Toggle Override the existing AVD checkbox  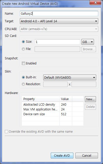tap(7, 132)
